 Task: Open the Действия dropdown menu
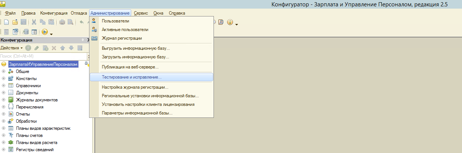(x=12, y=48)
